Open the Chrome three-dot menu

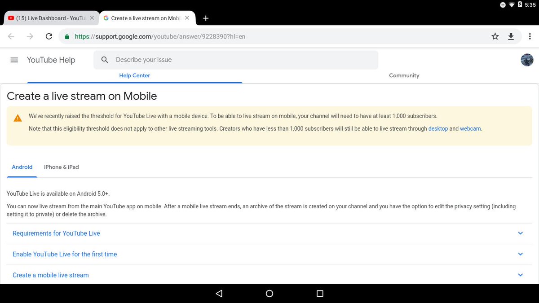coord(530,36)
